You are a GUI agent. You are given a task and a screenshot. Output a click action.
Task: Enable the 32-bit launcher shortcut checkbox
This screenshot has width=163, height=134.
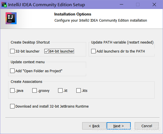point(12,51)
